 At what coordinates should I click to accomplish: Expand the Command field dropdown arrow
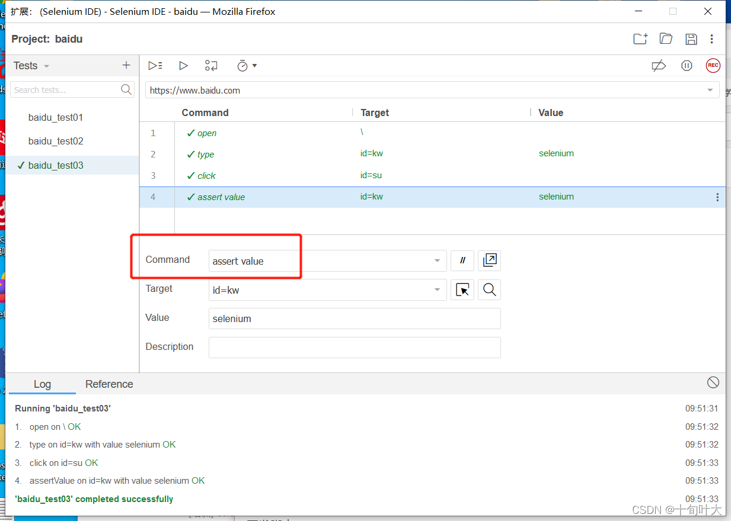click(x=437, y=260)
